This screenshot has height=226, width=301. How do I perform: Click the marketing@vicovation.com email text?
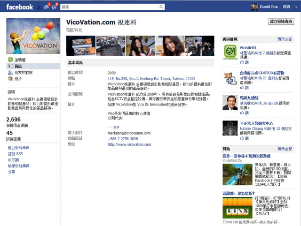click(x=129, y=133)
